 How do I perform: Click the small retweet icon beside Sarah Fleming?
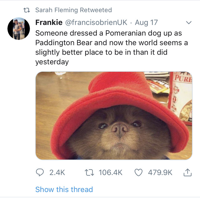coord(27,10)
